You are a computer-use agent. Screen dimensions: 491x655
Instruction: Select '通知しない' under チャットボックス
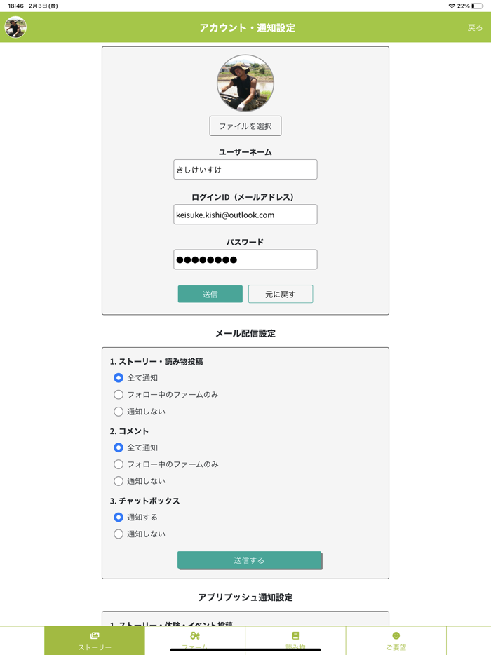point(119,534)
